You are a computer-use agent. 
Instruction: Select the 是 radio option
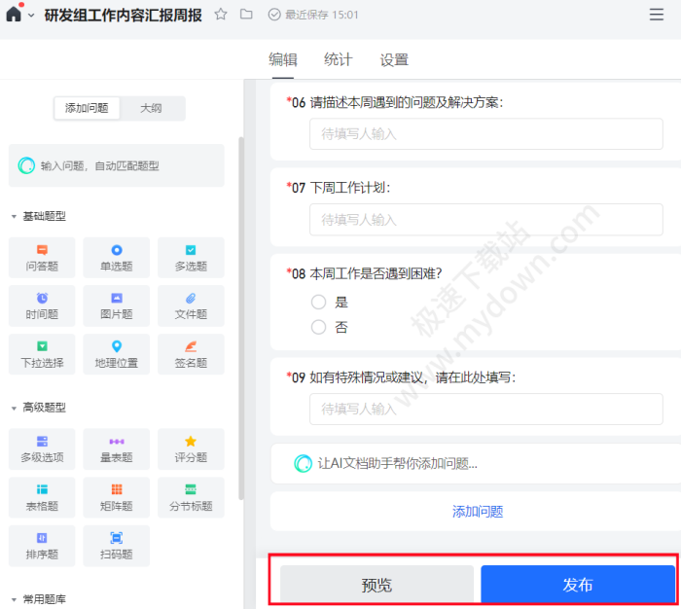click(318, 303)
